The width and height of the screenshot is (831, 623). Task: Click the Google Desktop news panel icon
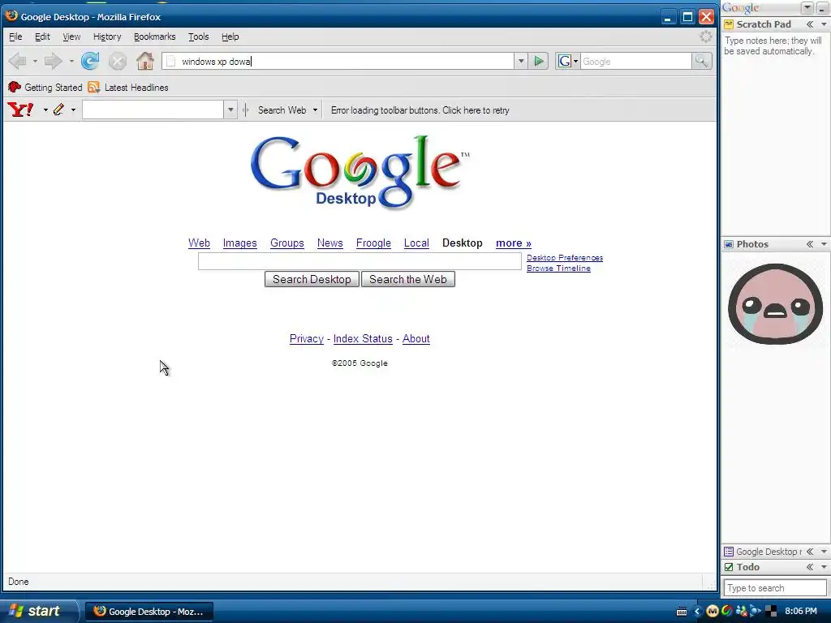coord(729,552)
